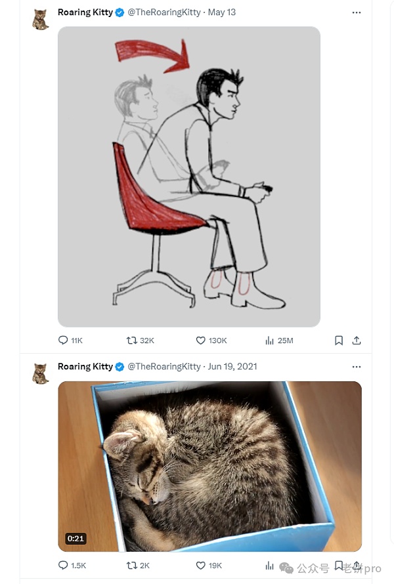394x584 pixels.
Task: Open the chair posture sketch image
Action: pos(189,177)
